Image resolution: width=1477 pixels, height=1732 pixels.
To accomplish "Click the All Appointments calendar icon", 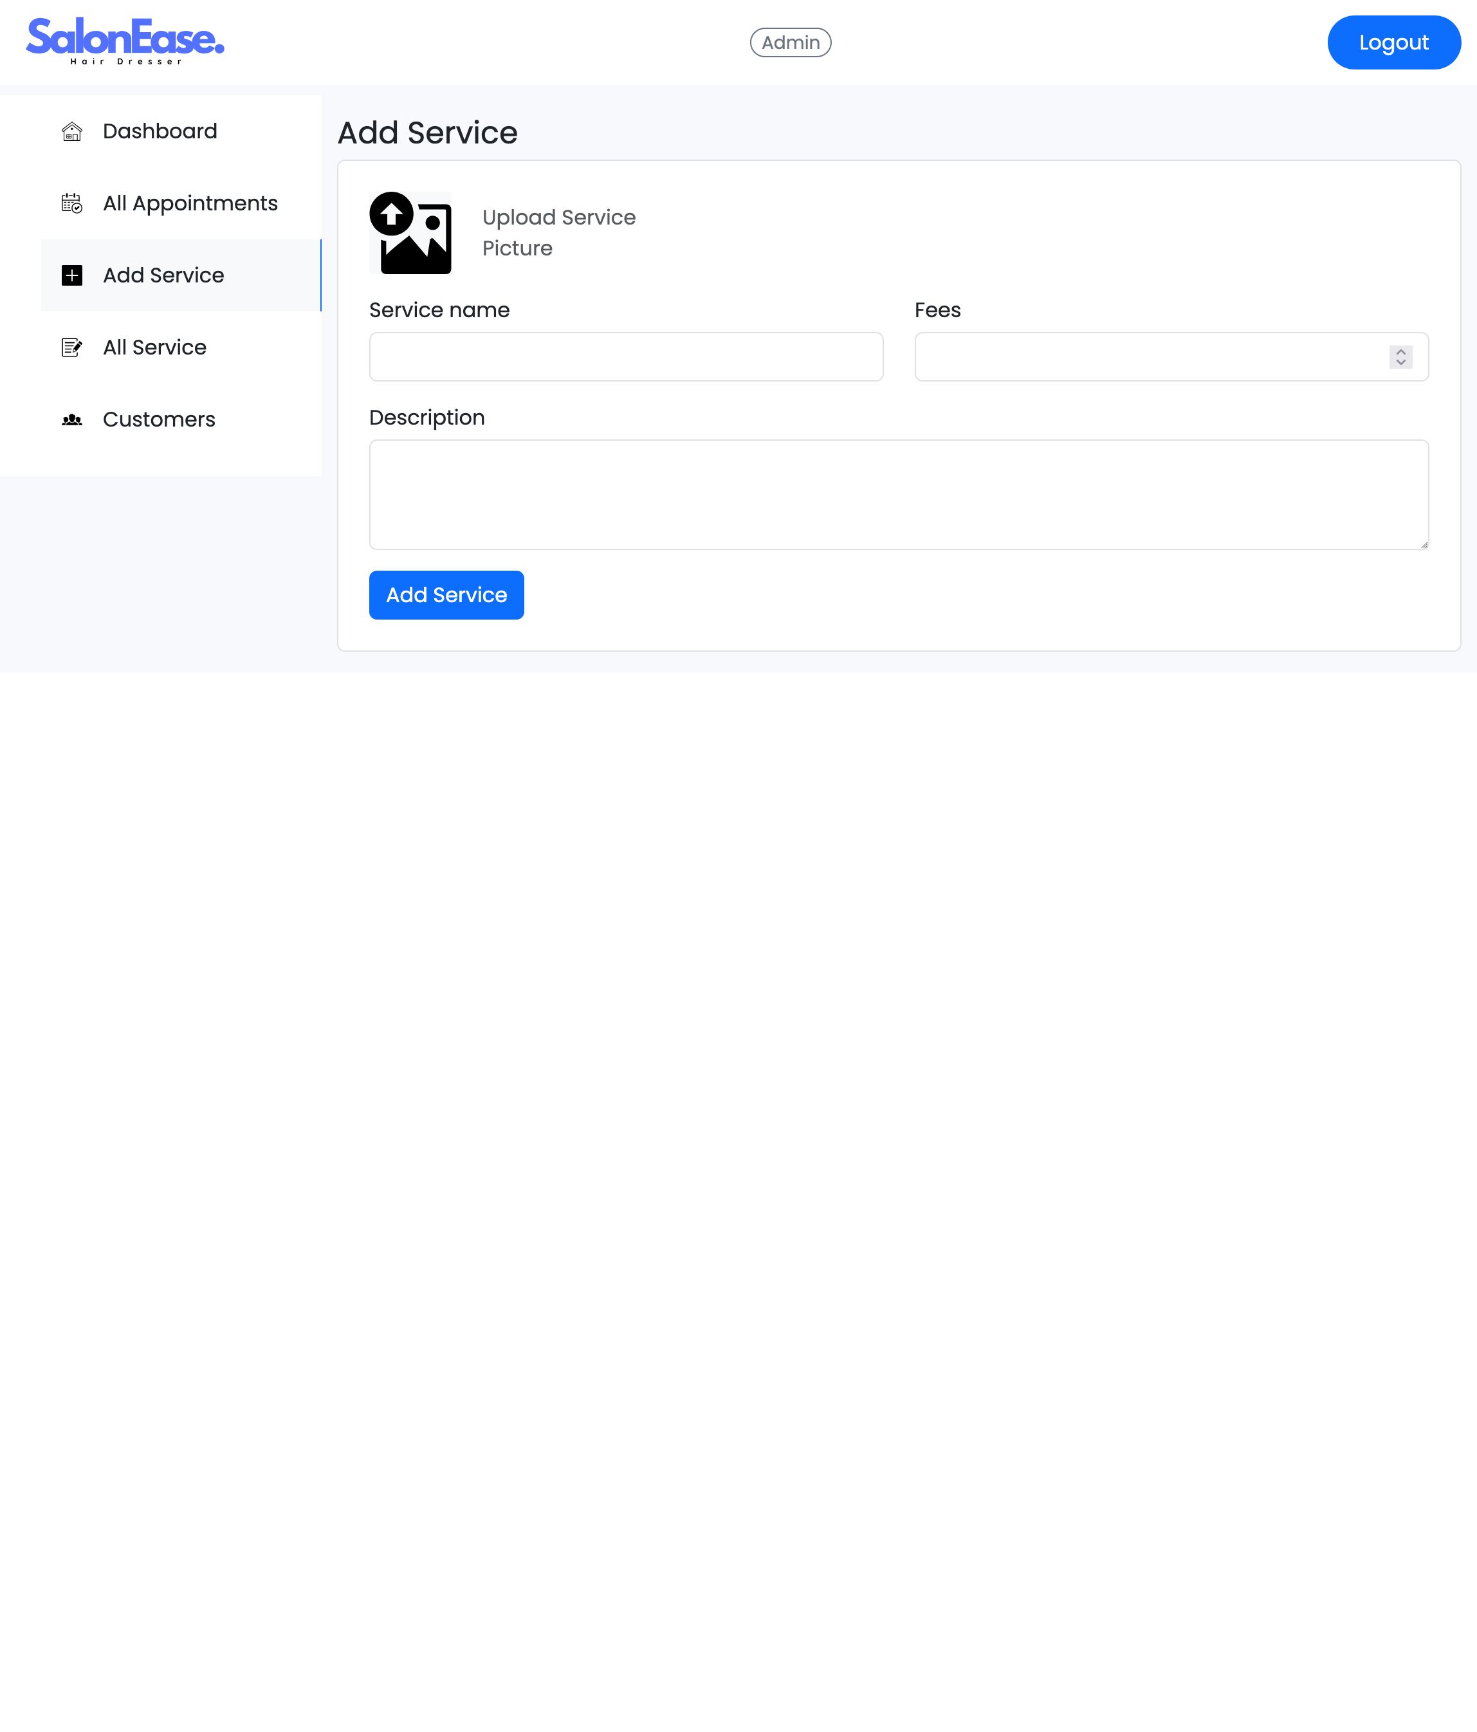I will point(72,204).
